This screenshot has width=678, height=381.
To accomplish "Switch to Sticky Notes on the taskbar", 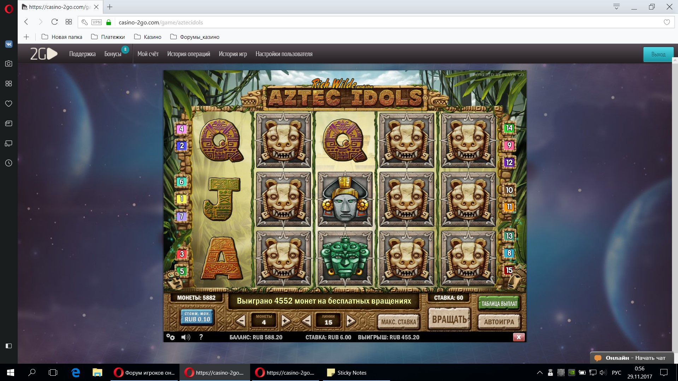I will [x=356, y=373].
